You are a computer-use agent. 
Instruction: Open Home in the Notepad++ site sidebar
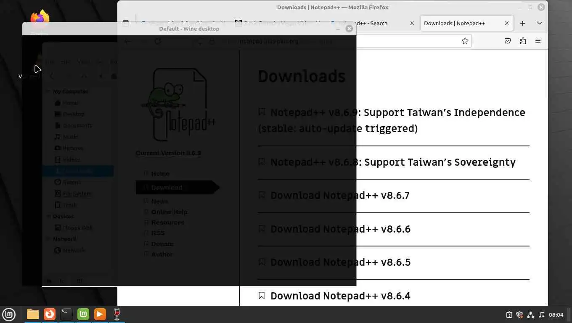click(x=160, y=174)
